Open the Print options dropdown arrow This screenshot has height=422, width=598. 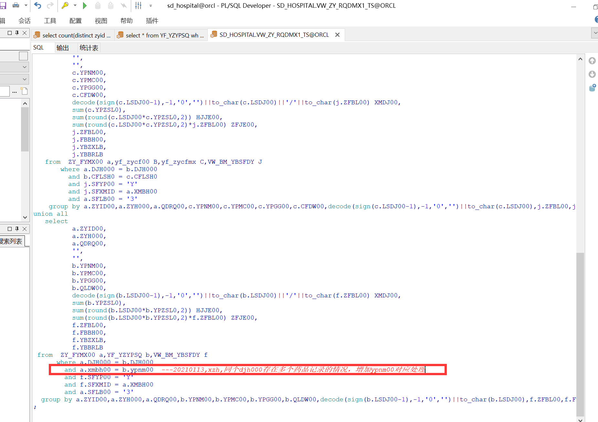coord(26,5)
